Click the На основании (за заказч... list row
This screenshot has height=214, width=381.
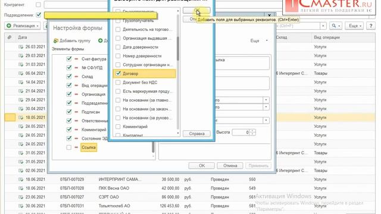click(145, 109)
